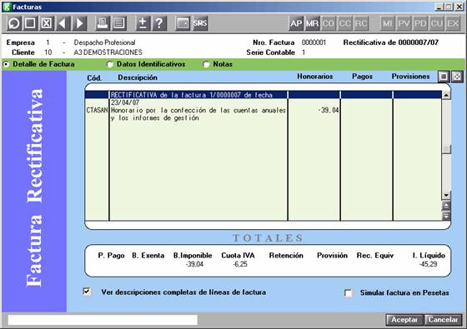Click the refresh circular arrow toolbar icon
Screen dimensions: 467x329
pyautogui.click(x=13, y=23)
